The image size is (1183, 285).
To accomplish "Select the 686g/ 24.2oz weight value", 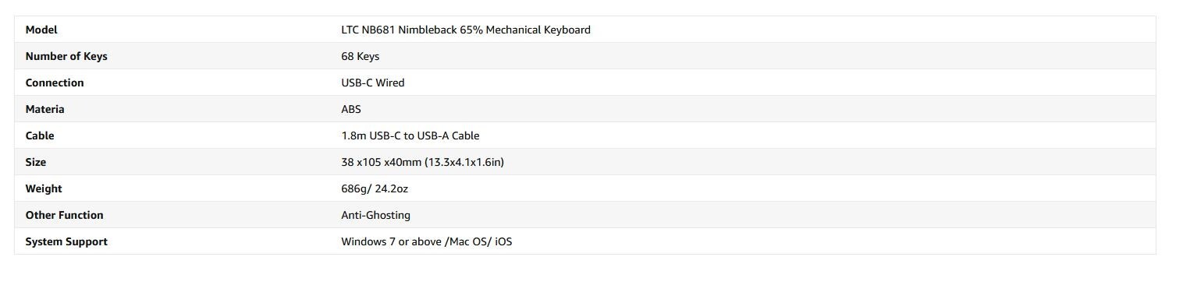I will point(375,188).
